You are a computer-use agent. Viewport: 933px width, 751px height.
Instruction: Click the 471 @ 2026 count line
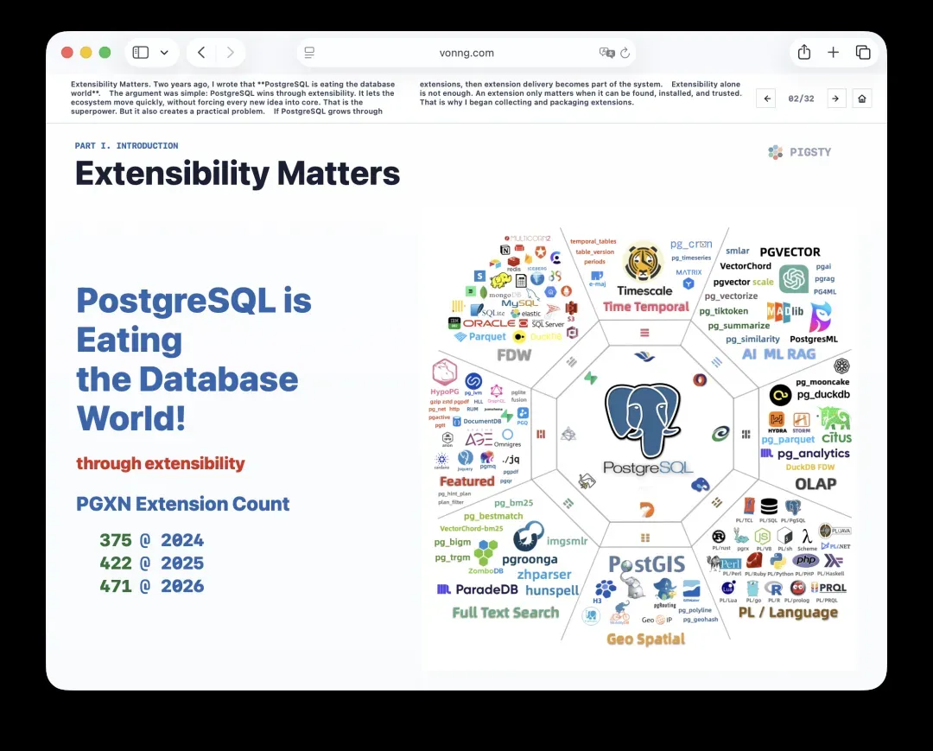(x=152, y=586)
